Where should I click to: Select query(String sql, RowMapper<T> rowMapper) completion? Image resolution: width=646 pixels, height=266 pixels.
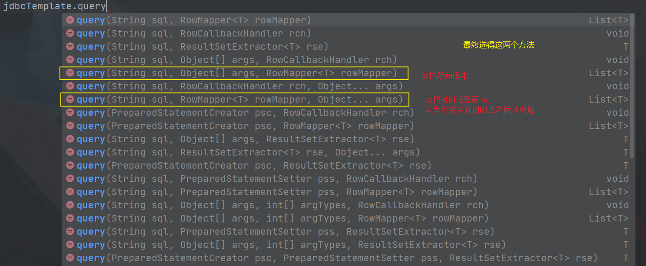click(x=345, y=20)
